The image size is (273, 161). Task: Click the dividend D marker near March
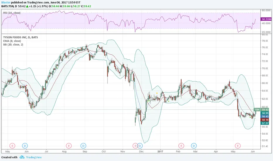[194, 146]
